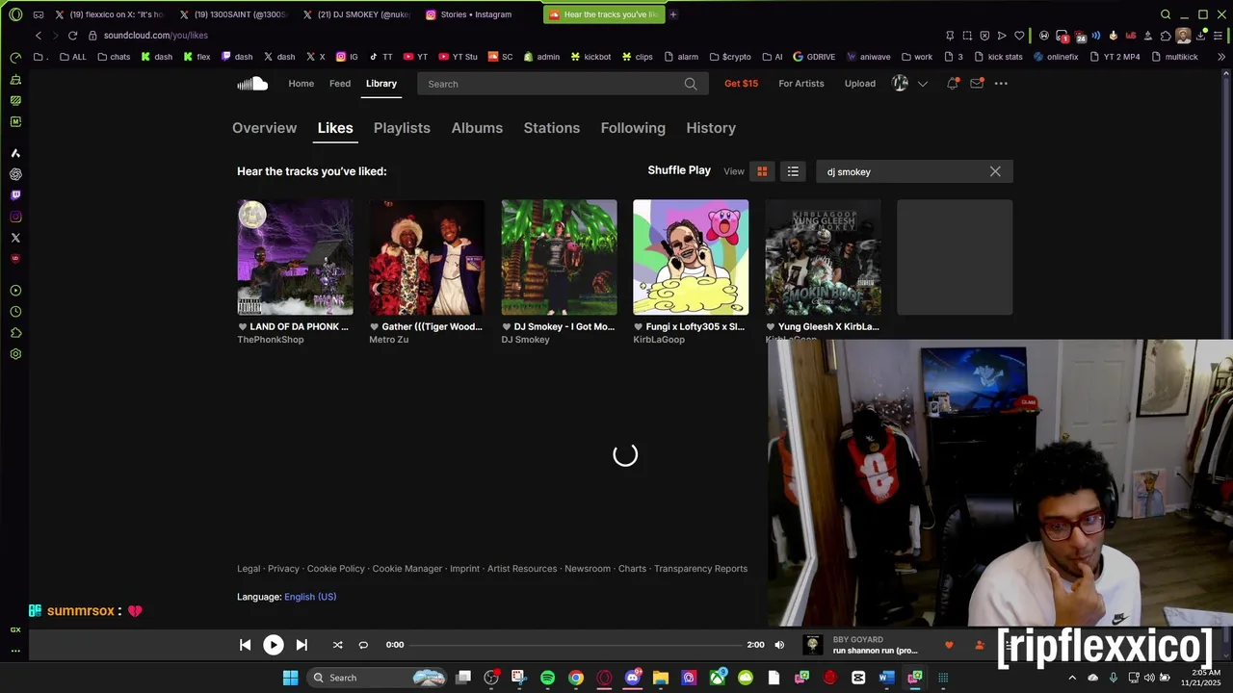Open Twitch icon in Opera sidebar

15,195
